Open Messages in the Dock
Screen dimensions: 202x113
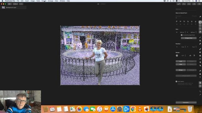pos(86,109)
